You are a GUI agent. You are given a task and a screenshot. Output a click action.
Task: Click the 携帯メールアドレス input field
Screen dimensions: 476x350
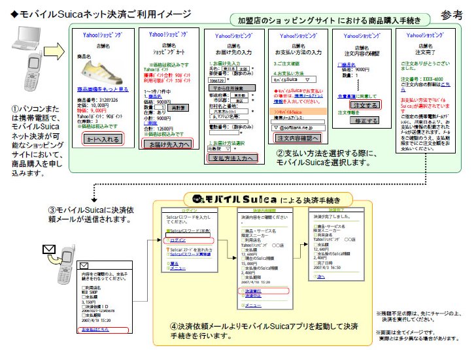(x=297, y=121)
